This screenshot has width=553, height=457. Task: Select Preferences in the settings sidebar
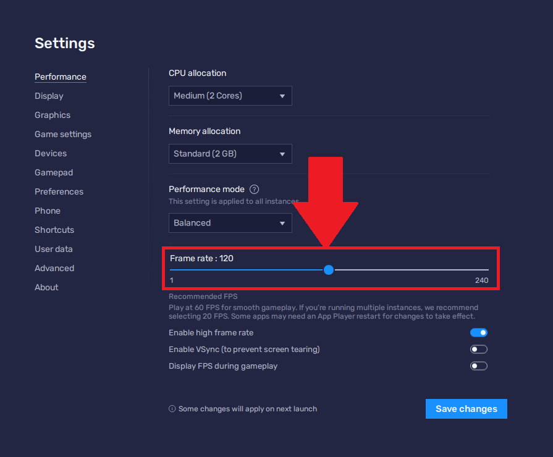[x=59, y=191]
